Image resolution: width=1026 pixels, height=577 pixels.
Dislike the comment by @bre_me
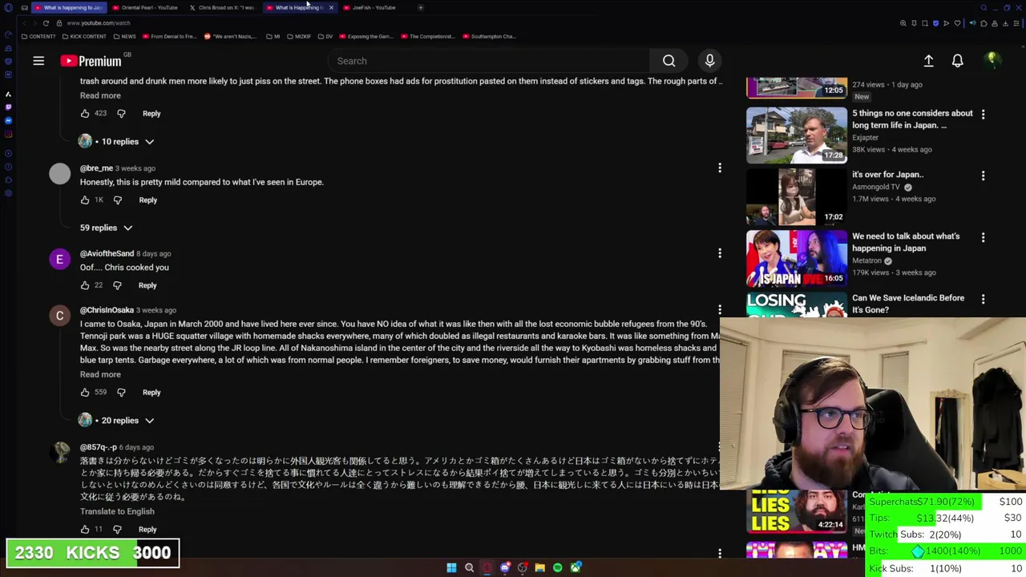[x=117, y=200]
